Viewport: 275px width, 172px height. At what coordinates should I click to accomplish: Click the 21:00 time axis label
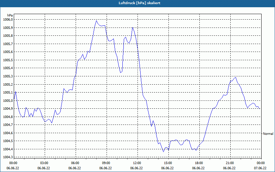pyautogui.click(x=230, y=163)
